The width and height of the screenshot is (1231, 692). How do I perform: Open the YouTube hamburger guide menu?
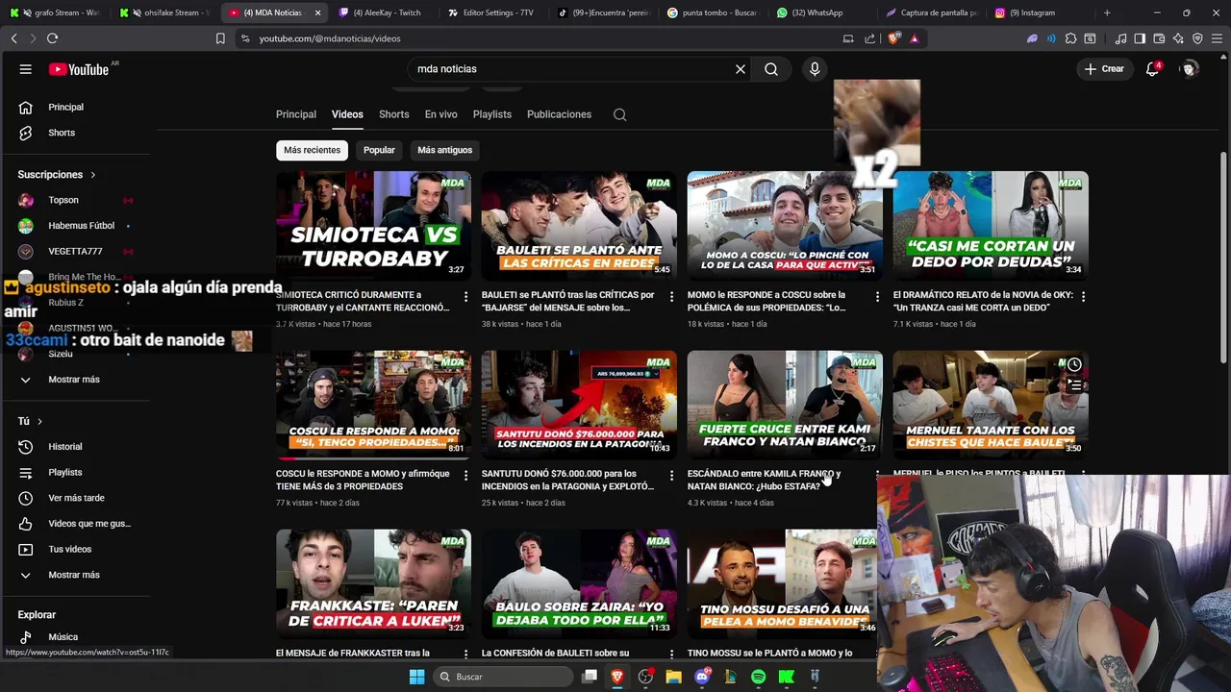(26, 69)
